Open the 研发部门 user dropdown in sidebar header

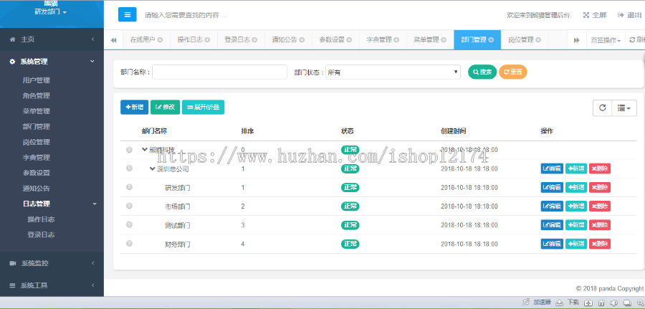coord(51,11)
